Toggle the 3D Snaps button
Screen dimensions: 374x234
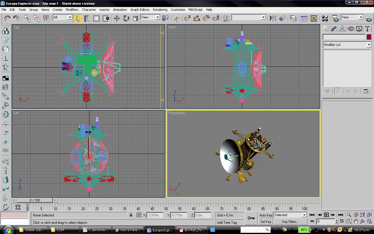point(187,18)
